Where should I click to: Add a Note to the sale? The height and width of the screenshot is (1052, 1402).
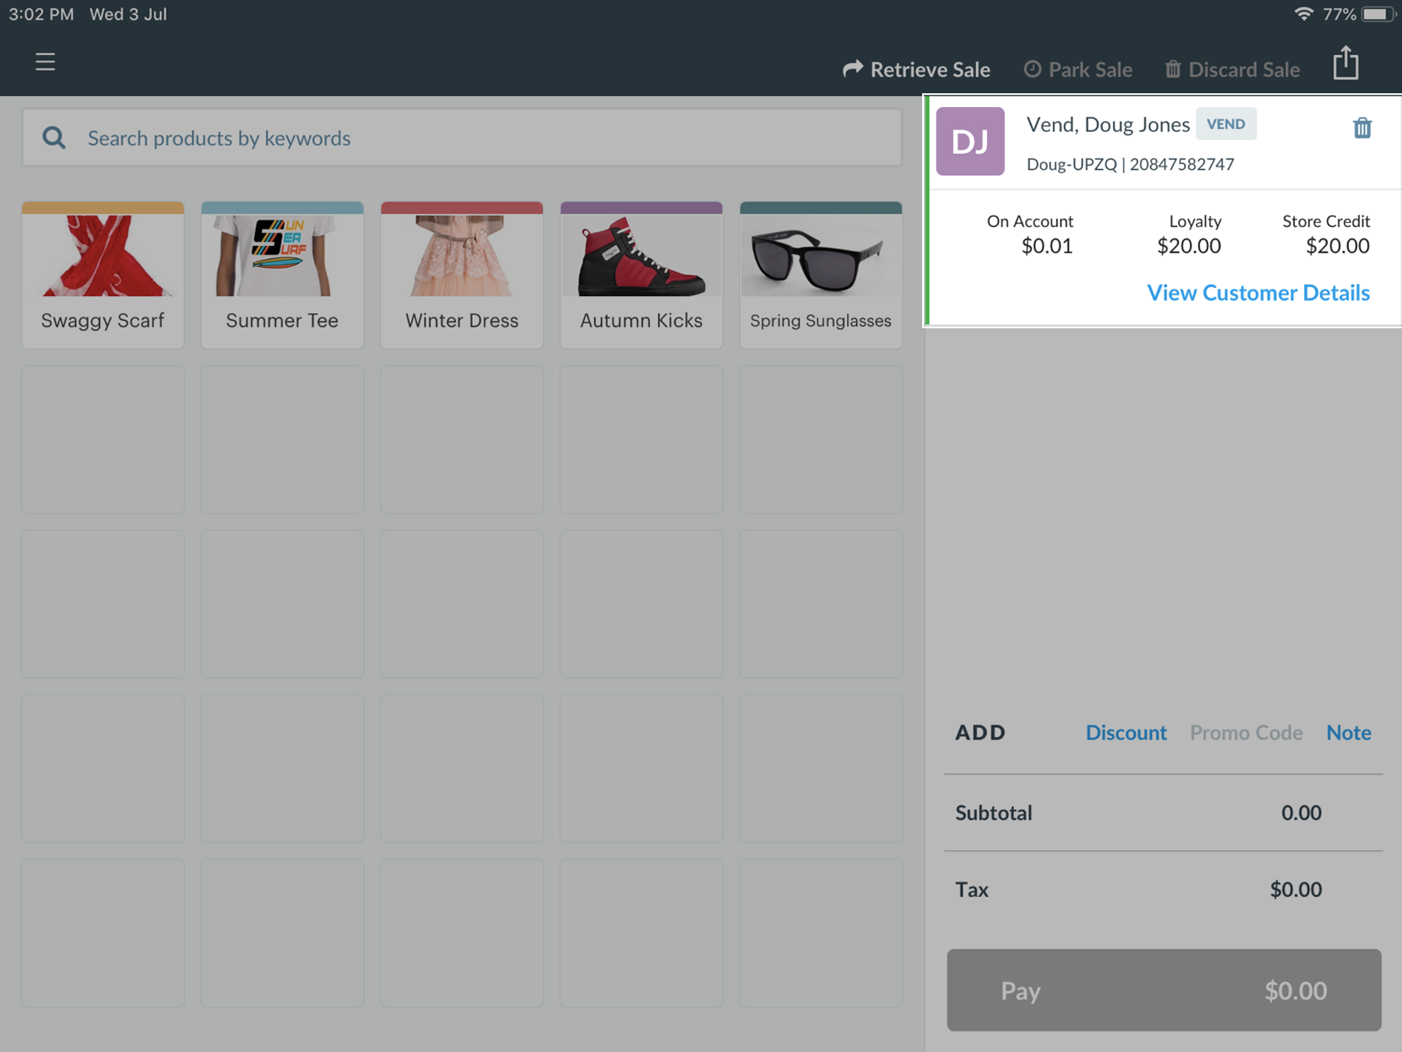tap(1348, 732)
